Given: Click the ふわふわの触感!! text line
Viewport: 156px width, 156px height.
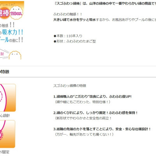Looking at the screenshot, I should (68, 14).
